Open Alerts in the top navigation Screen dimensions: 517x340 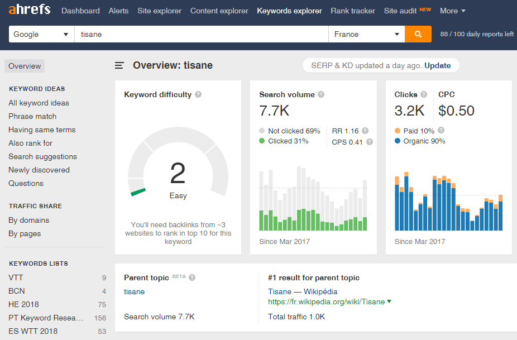tap(119, 11)
